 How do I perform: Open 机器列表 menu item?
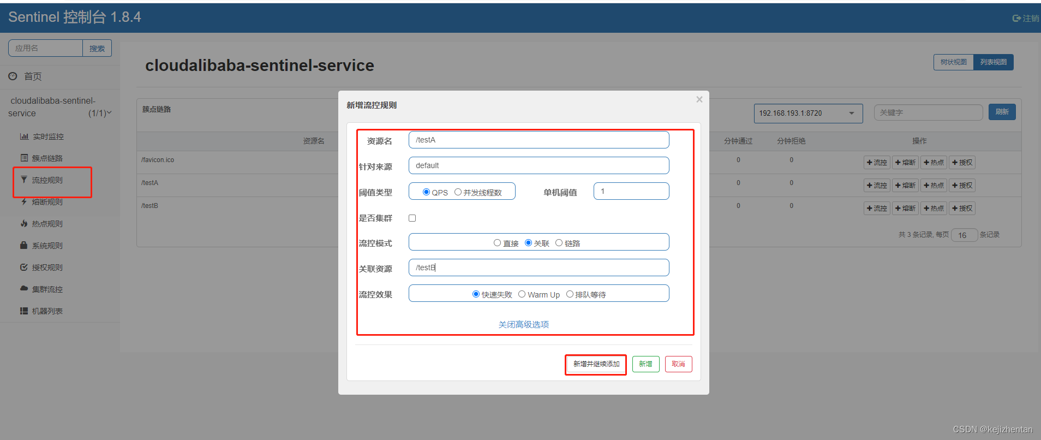47,311
